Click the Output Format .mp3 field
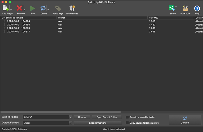 (x=46, y=123)
